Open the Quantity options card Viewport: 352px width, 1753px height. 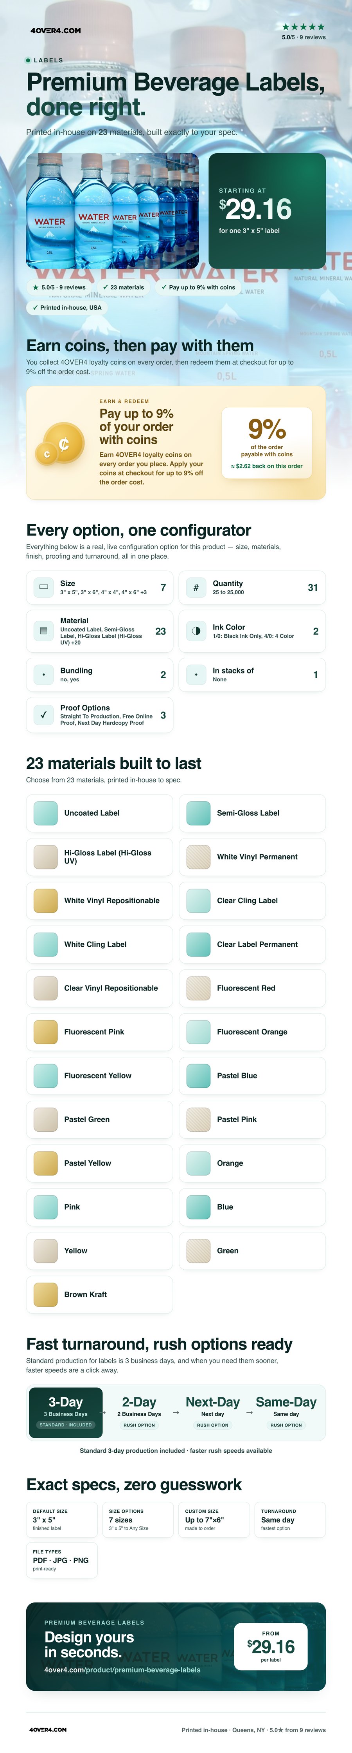[x=252, y=587]
